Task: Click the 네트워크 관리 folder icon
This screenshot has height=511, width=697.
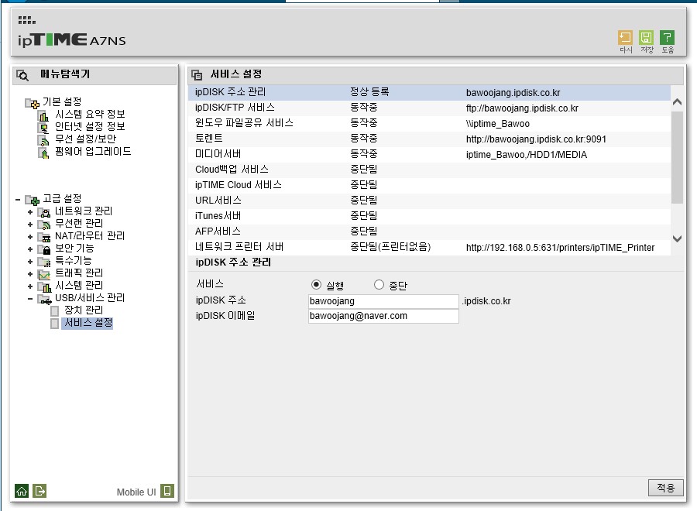Action: (x=44, y=212)
